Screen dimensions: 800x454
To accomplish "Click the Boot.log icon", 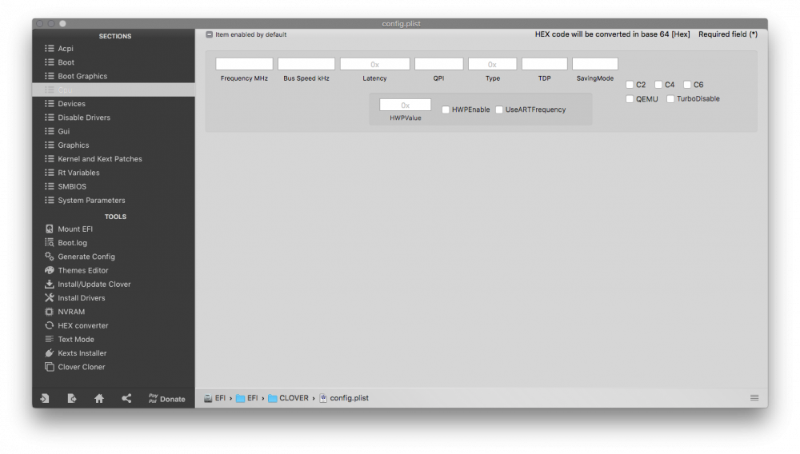I will point(49,242).
